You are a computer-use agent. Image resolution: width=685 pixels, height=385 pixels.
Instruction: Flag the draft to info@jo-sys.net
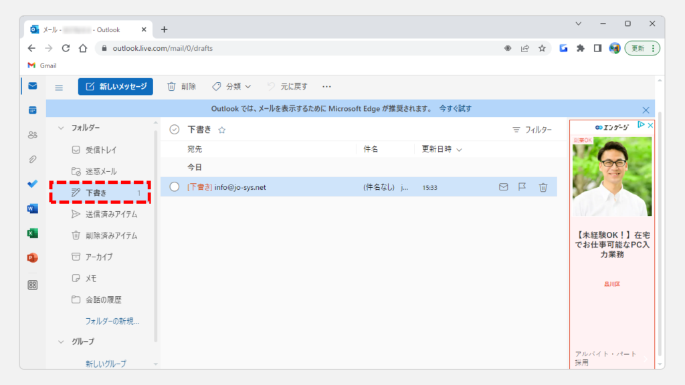[522, 187]
